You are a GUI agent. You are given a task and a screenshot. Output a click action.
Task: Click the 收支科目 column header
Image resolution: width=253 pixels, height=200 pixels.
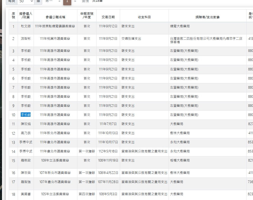click(x=144, y=17)
